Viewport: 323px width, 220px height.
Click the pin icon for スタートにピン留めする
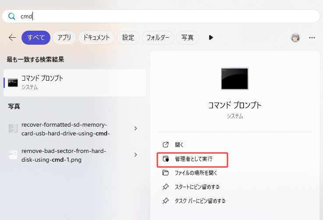pyautogui.click(x=166, y=187)
